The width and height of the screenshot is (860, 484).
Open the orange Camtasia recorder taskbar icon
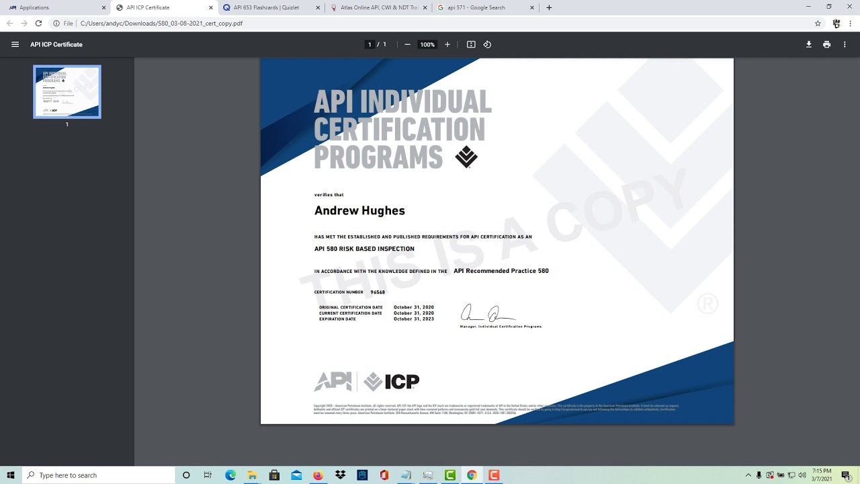pyautogui.click(x=494, y=475)
